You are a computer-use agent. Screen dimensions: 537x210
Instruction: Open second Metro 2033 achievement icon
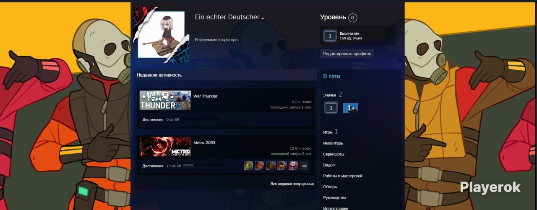pos(260,166)
